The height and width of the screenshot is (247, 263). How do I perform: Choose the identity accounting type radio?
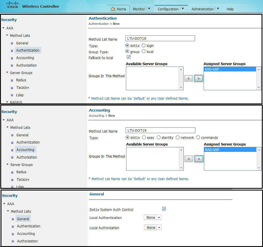point(158,137)
